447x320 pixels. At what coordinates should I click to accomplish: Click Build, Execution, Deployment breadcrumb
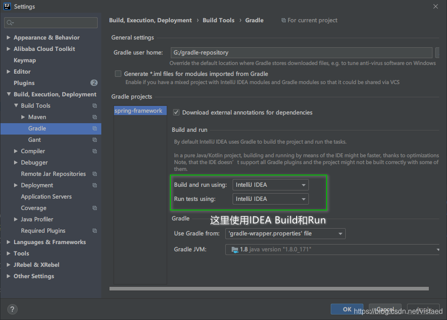tap(150, 20)
